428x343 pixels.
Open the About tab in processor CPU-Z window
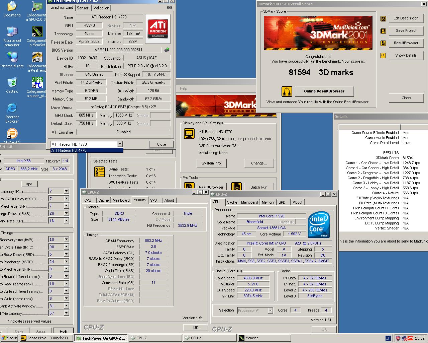pos(298,202)
